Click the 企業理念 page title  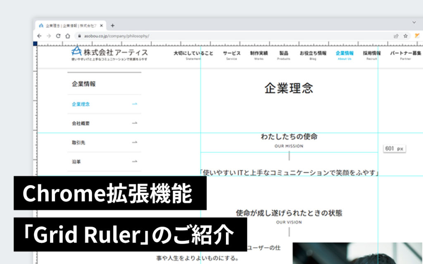tap(289, 88)
